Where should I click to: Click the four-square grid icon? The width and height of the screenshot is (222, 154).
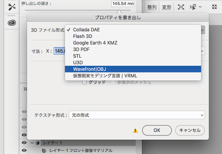pyautogui.click(x=215, y=7)
